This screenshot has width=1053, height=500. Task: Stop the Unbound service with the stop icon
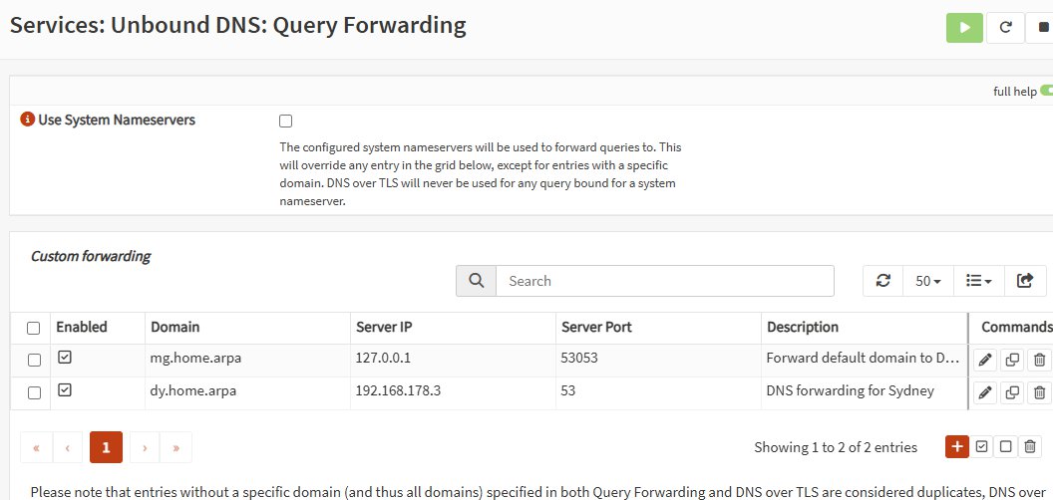(x=1042, y=28)
